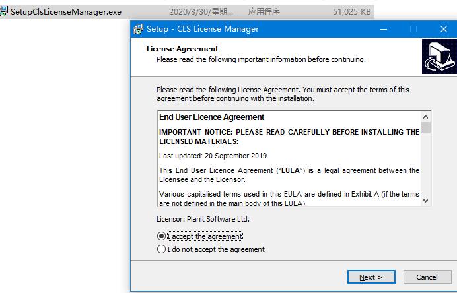Click the Next button to continue
The height and width of the screenshot is (293, 457).
371,277
